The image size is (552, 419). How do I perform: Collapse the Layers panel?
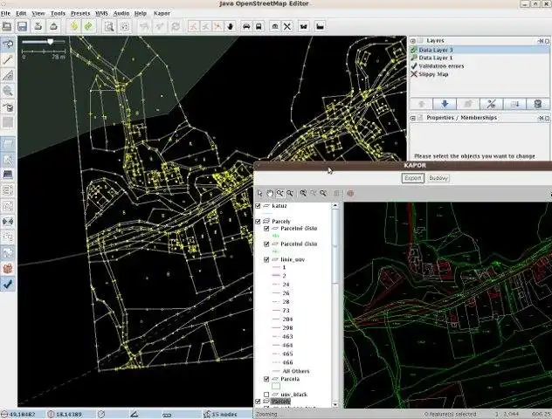(x=412, y=41)
